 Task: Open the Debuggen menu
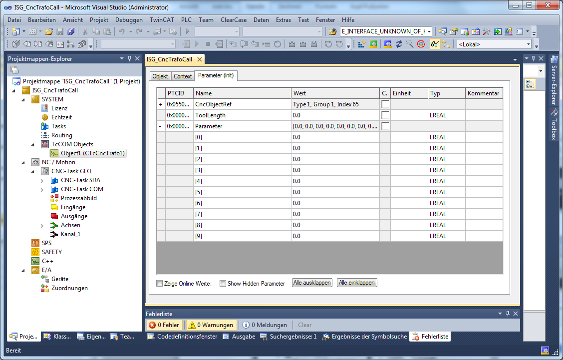point(129,20)
